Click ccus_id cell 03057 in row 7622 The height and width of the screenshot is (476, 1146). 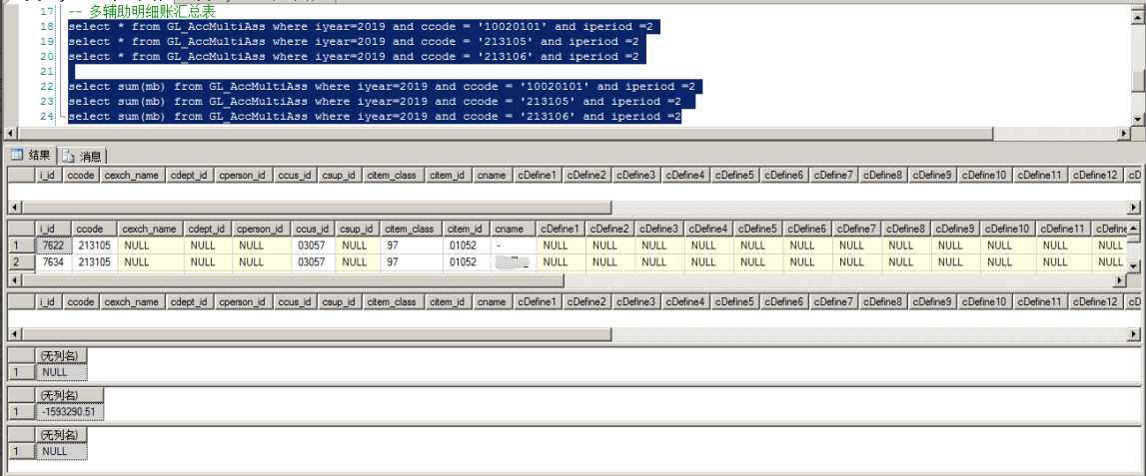[x=313, y=246]
